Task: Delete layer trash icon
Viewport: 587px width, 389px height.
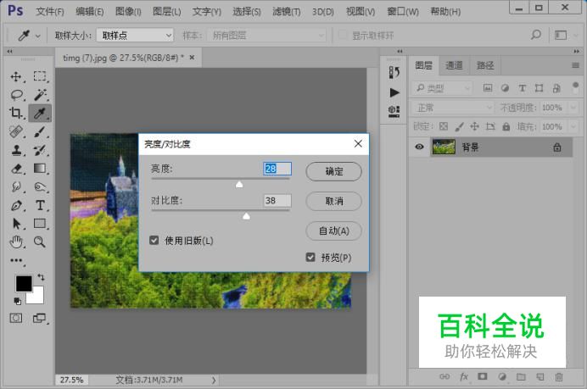Action: [559, 376]
